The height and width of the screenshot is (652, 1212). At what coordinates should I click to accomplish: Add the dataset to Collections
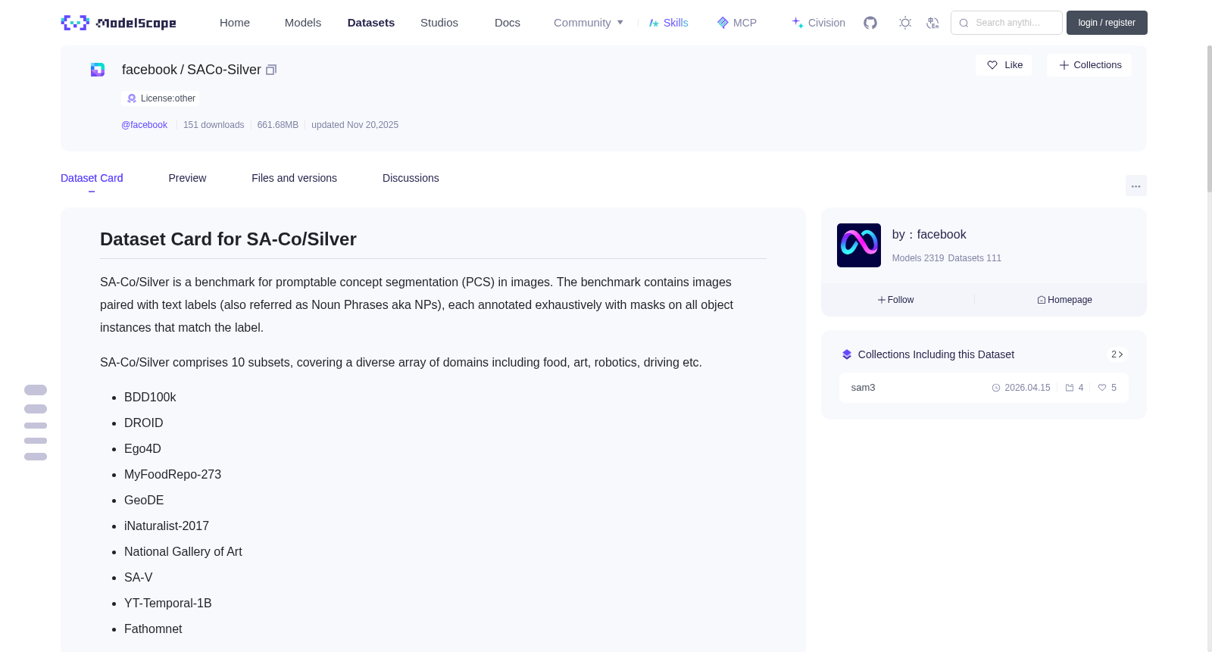[x=1089, y=65]
